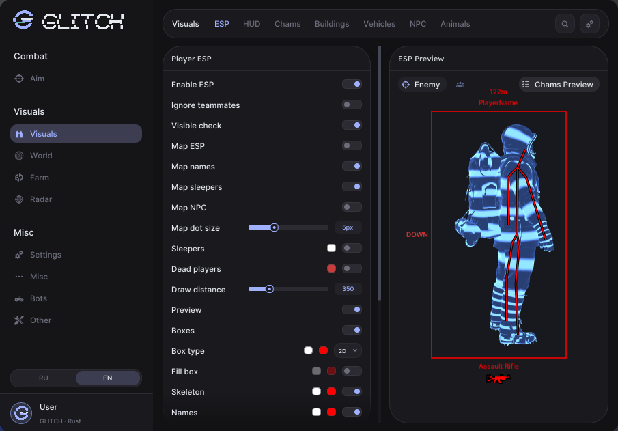This screenshot has width=618, height=431.
Task: Switch to the NPC tab
Action: [418, 24]
